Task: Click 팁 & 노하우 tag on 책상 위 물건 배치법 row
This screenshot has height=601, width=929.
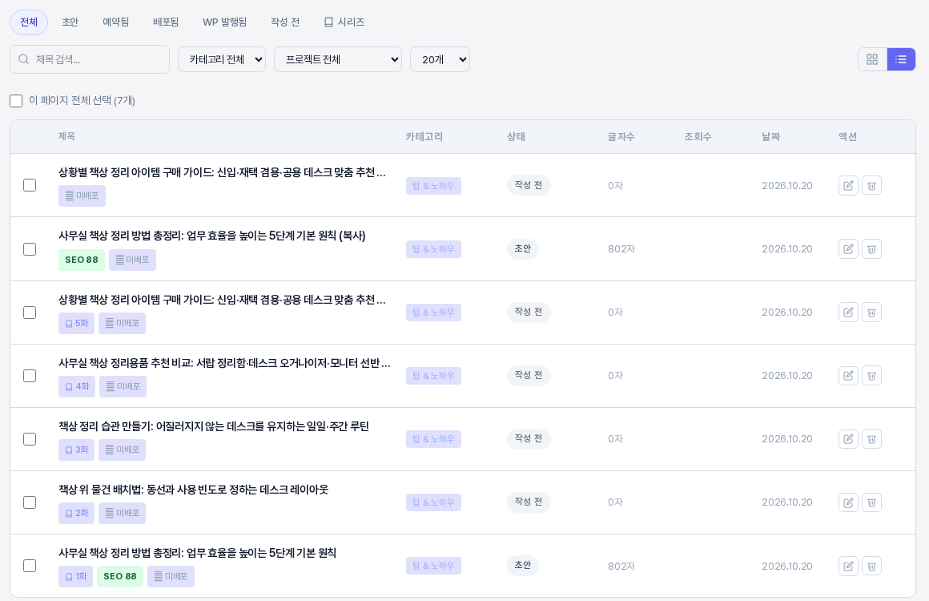Action: coord(434,502)
